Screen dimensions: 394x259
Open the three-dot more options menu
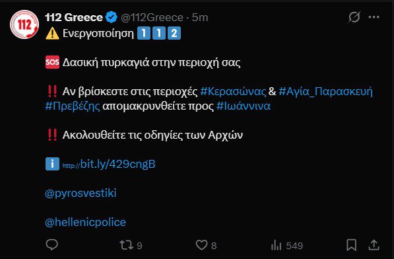pyautogui.click(x=374, y=17)
